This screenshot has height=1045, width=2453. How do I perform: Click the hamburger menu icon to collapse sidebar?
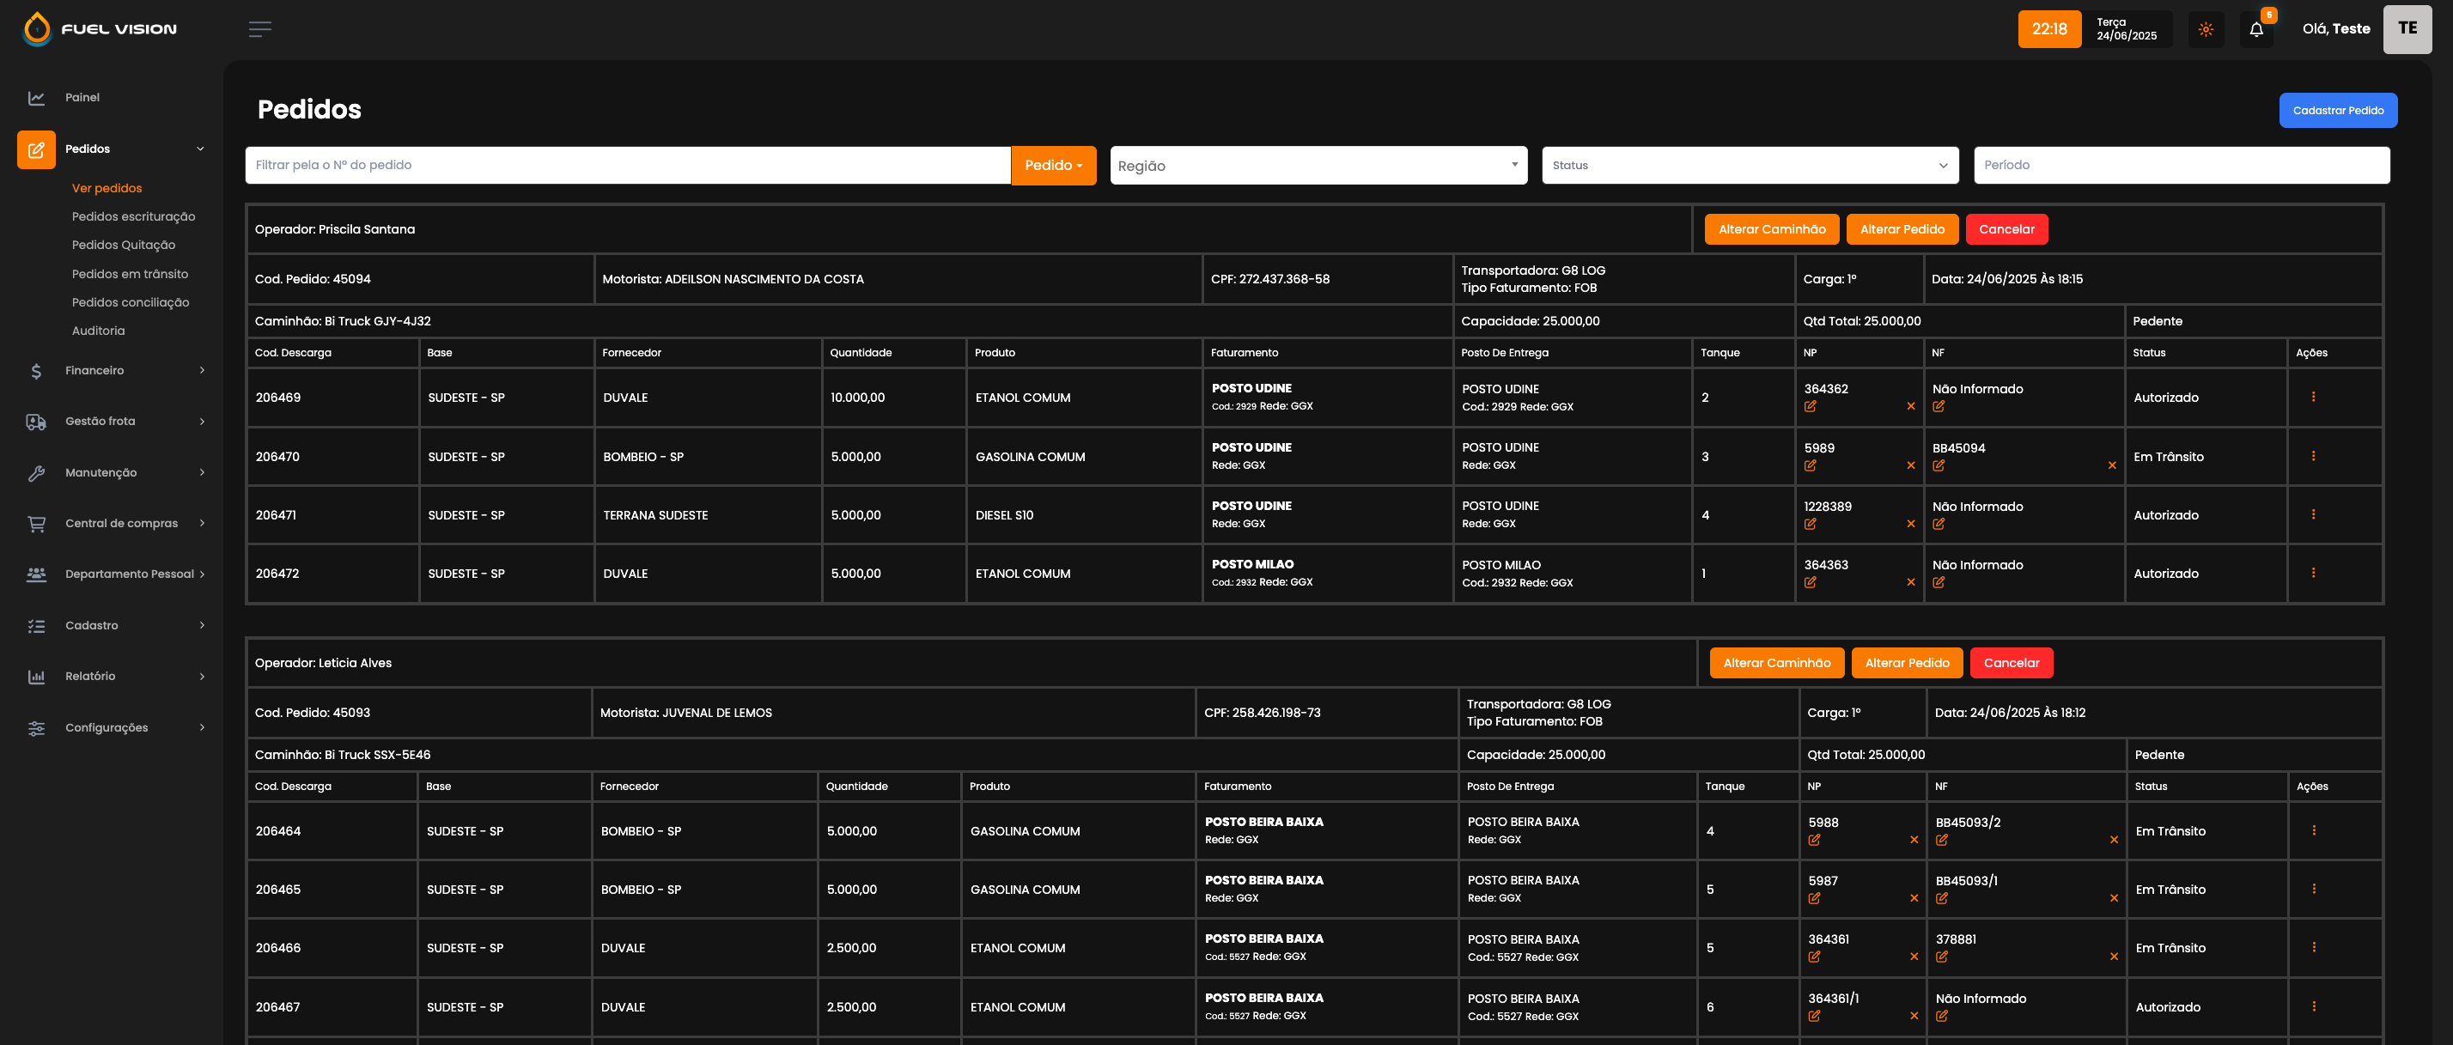click(260, 29)
